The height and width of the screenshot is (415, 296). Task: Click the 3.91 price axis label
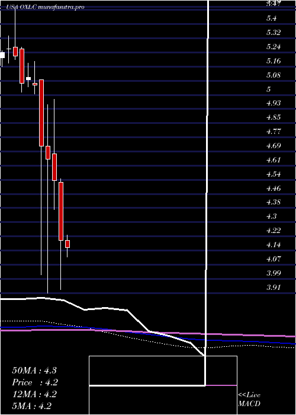(x=274, y=287)
